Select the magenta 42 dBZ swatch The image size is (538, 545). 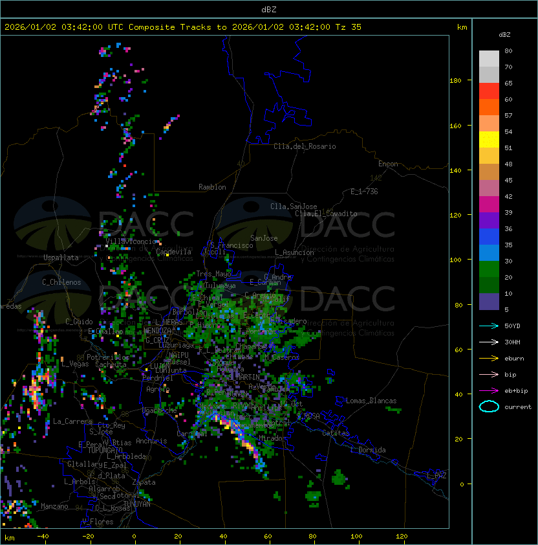coord(489,205)
